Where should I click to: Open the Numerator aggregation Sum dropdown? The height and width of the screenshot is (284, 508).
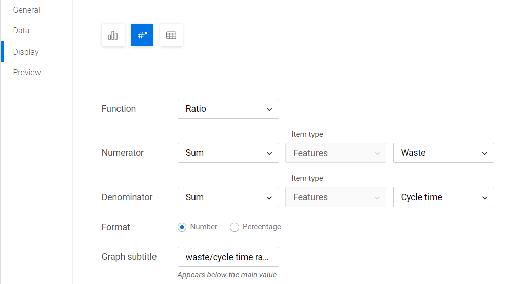228,153
